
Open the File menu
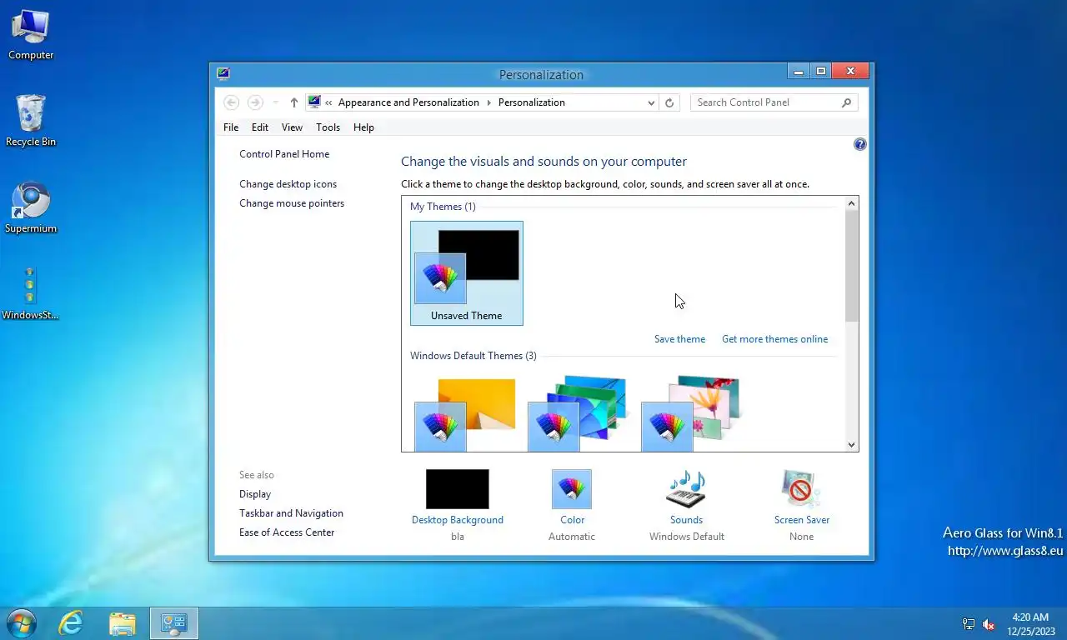coord(231,127)
